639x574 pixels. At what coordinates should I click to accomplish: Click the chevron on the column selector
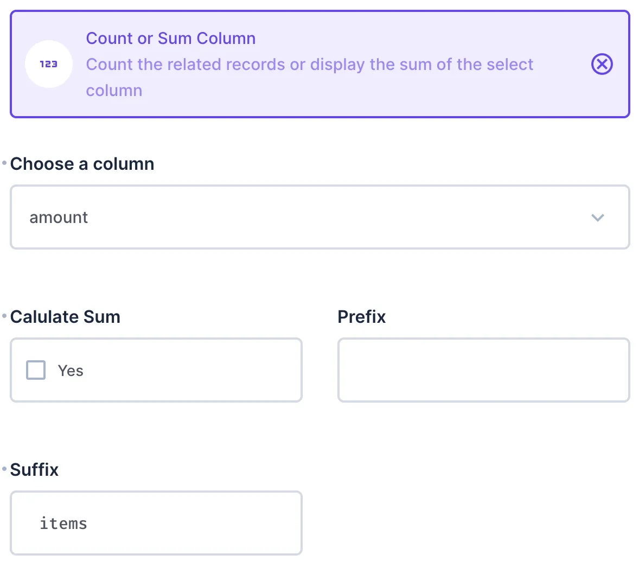click(x=598, y=218)
